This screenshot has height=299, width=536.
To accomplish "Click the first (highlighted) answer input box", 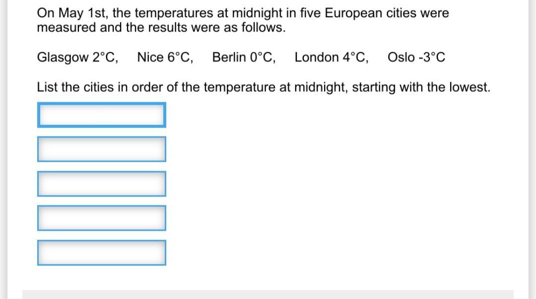I will 102,115.
